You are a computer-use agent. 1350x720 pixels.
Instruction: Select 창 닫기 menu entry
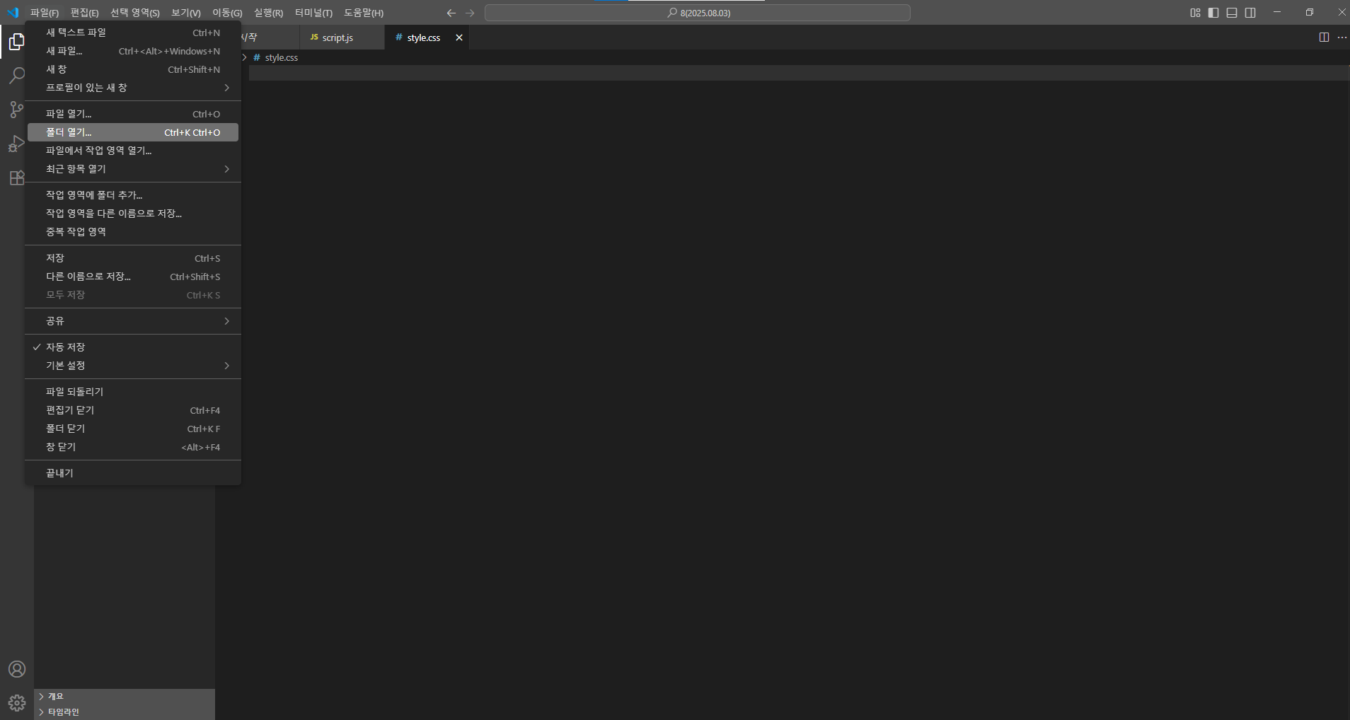click(x=133, y=447)
